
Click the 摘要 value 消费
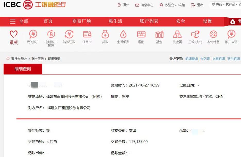click(125, 96)
